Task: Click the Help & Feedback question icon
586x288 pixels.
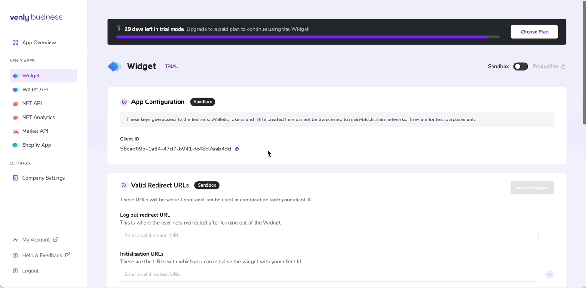Action: [15, 255]
